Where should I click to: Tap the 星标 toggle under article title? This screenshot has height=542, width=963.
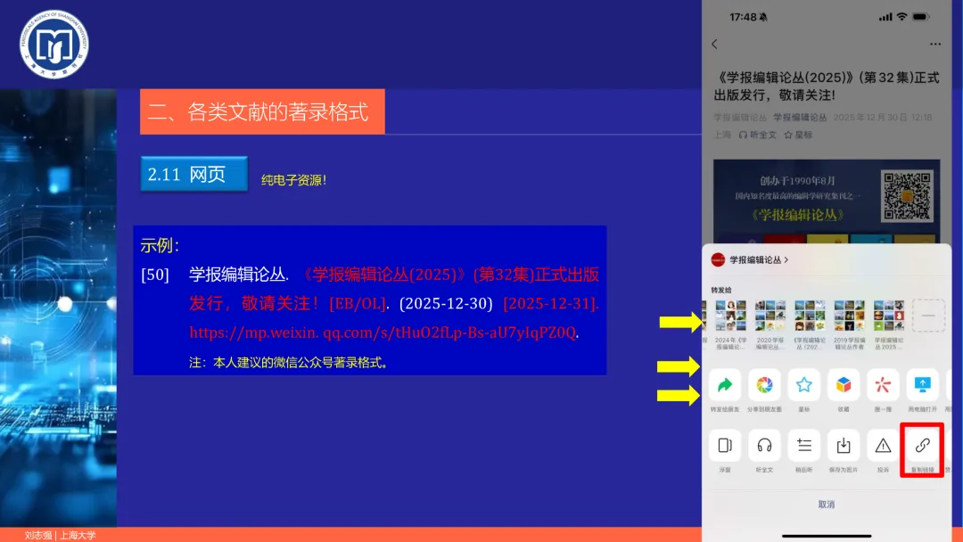[x=798, y=135]
